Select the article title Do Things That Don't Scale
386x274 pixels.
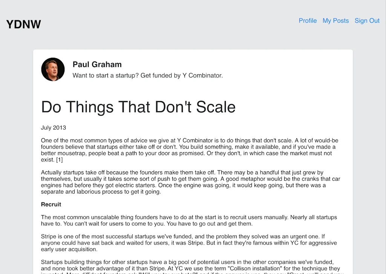pos(138,107)
